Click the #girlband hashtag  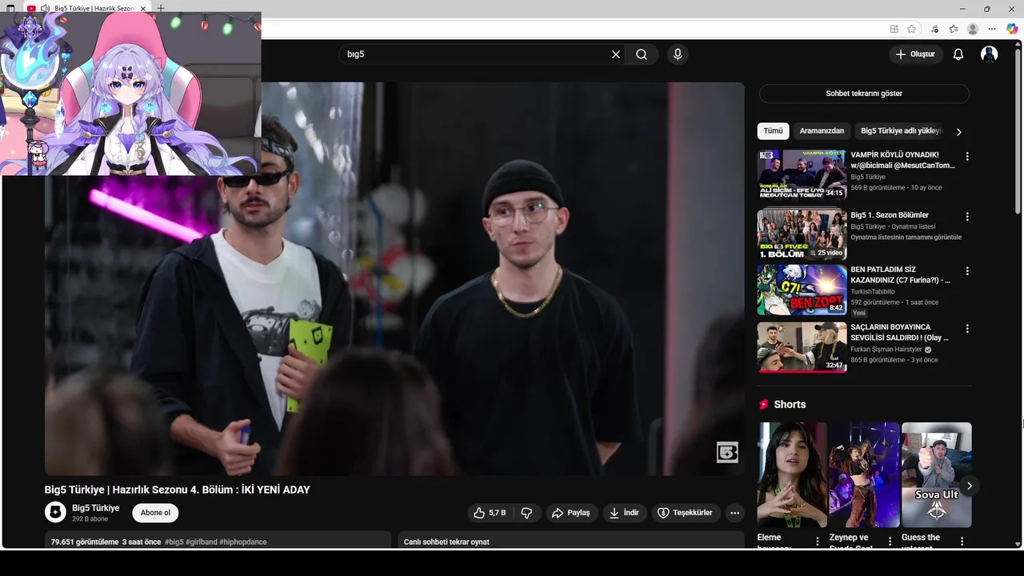point(202,542)
